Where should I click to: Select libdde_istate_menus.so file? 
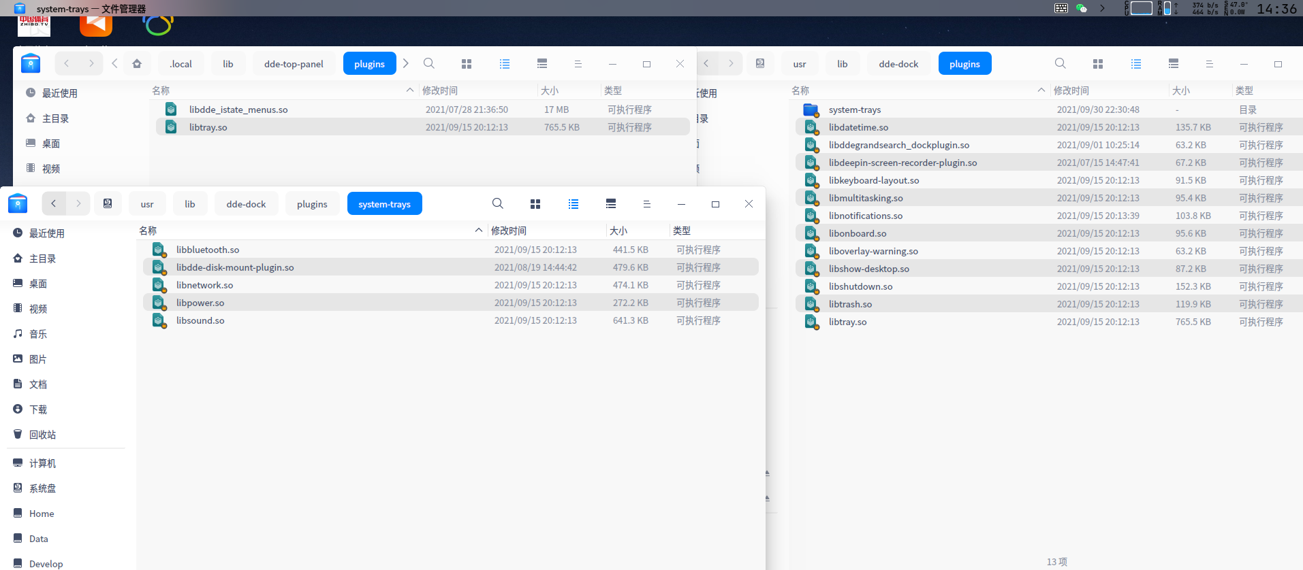[x=422, y=110]
